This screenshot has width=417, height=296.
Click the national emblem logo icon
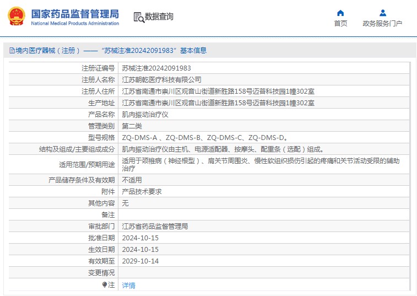coord(16,17)
